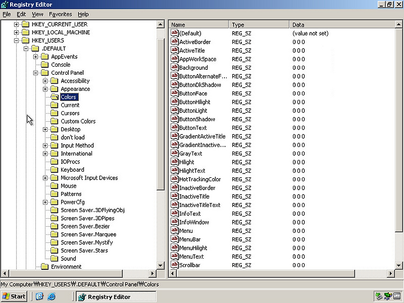Collapse the HKEY_USERS key
This screenshot has width=404, height=303.
[x=16, y=40]
